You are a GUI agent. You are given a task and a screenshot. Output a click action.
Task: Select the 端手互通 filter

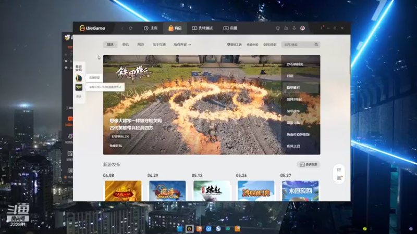coord(159,45)
